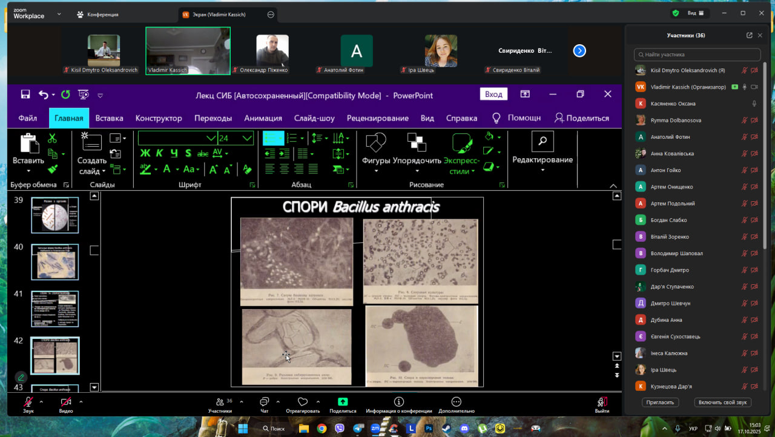Screen dimensions: 775x437
Task: Turn on camera with the Видео button
Action: (66, 402)
